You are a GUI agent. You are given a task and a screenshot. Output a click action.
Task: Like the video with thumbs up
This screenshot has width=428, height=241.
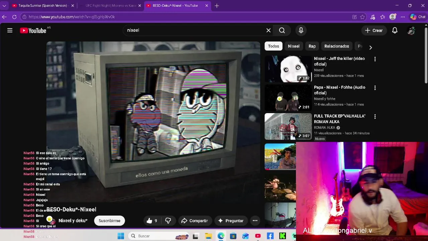pyautogui.click(x=152, y=221)
